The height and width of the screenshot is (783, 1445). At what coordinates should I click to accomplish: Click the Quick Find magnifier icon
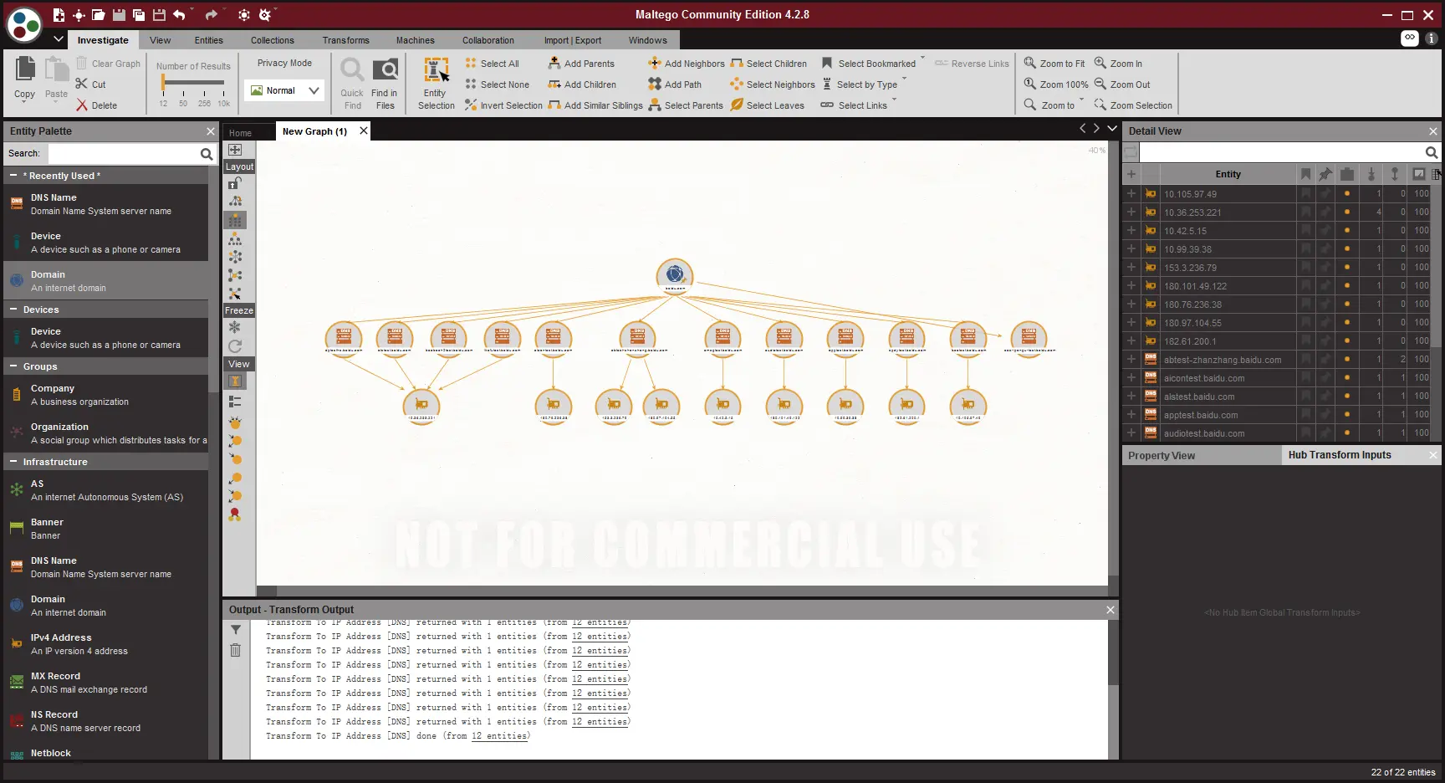pos(352,70)
